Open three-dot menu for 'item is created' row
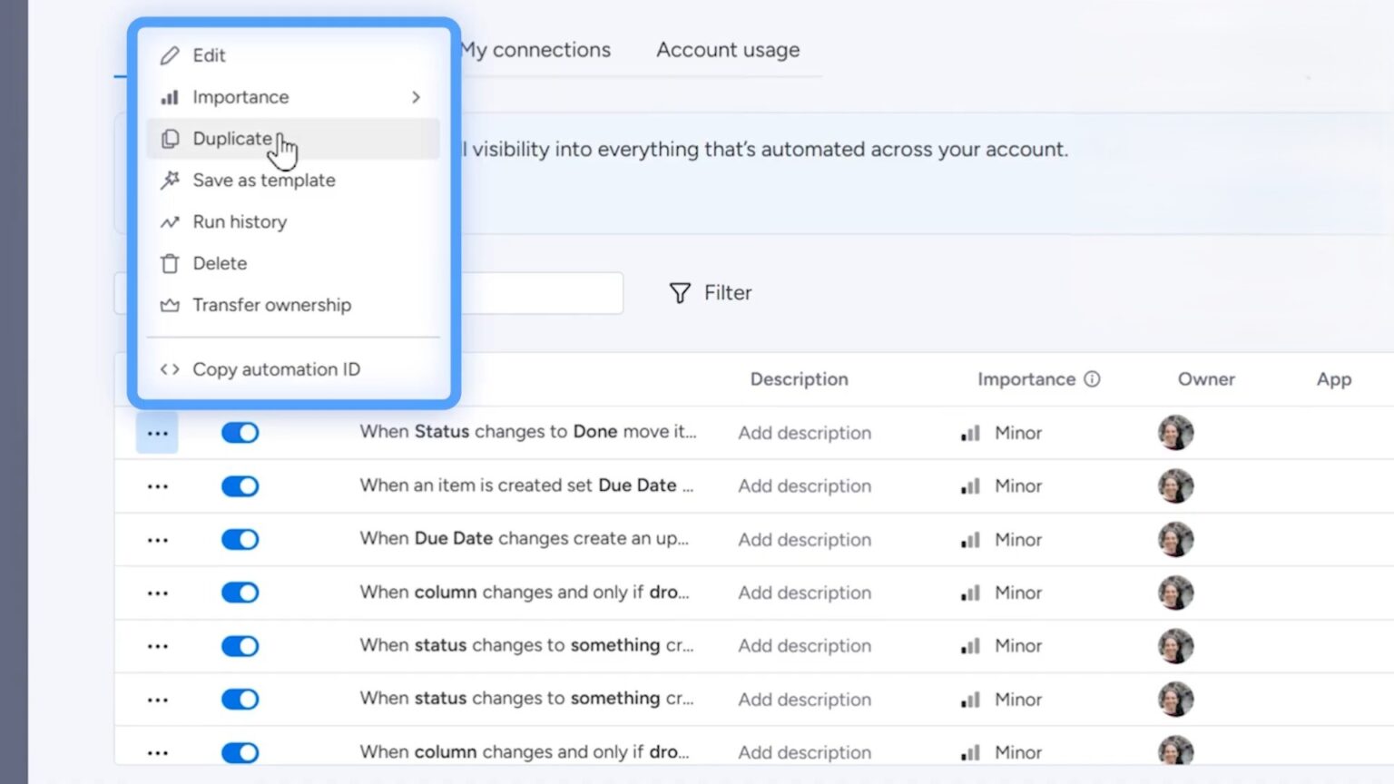This screenshot has height=784, width=1394. click(158, 486)
